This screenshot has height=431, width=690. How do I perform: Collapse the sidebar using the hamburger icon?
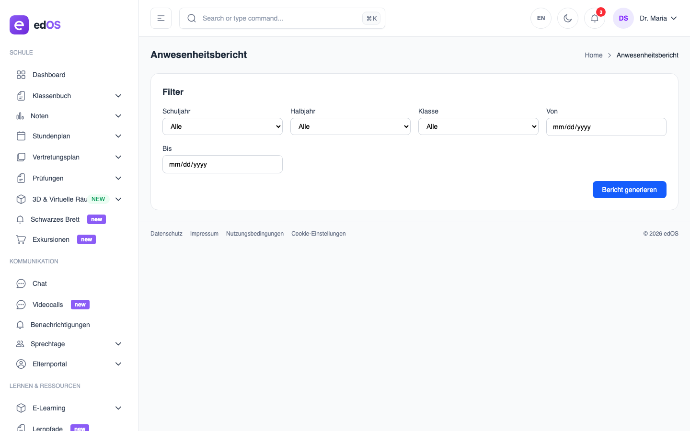161,18
